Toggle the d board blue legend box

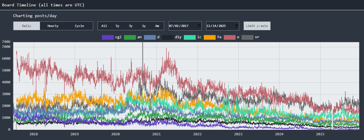click(150, 37)
